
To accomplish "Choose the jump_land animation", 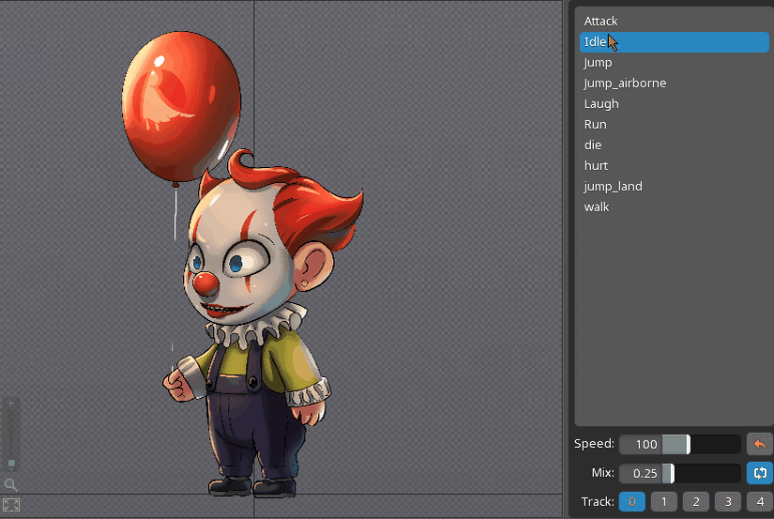I will [674, 187].
